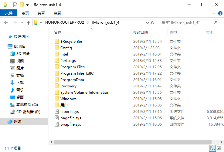
Task: Select the Program Files folder icon
Action: (x=57, y=67)
